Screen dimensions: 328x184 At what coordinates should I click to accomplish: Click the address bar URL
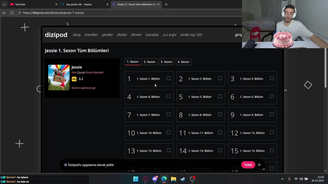point(54,13)
